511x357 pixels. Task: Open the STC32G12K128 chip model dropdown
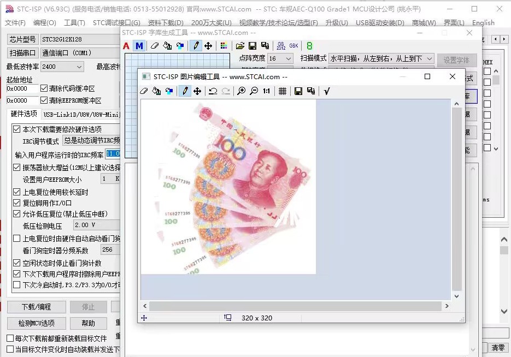point(80,39)
